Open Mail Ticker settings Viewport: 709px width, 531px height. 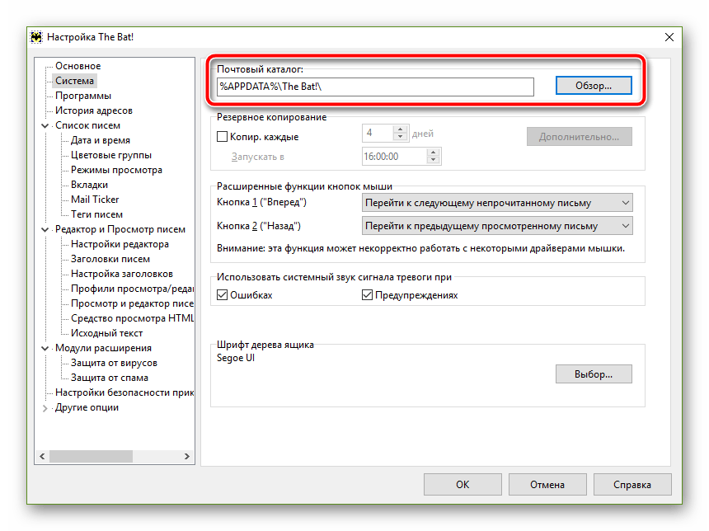(95, 200)
